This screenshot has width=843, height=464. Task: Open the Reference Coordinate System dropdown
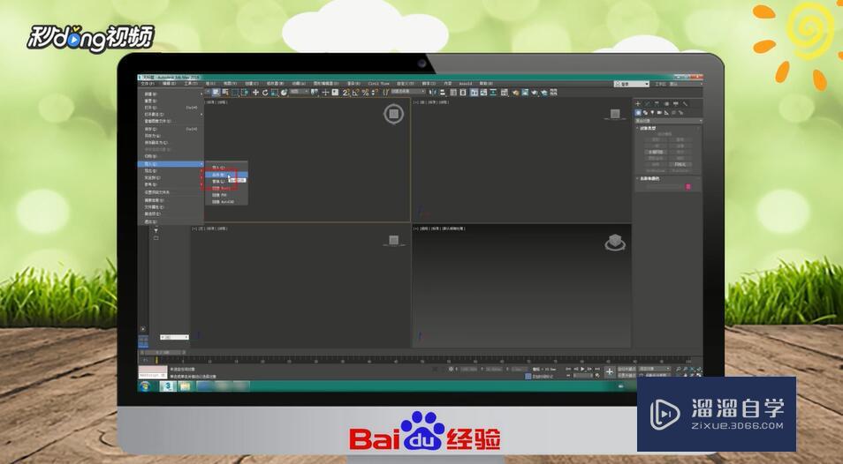(300, 93)
